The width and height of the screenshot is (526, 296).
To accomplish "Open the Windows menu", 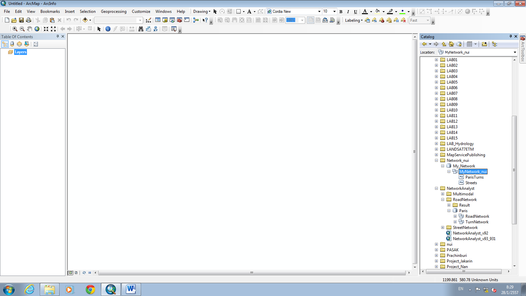I will point(163,12).
